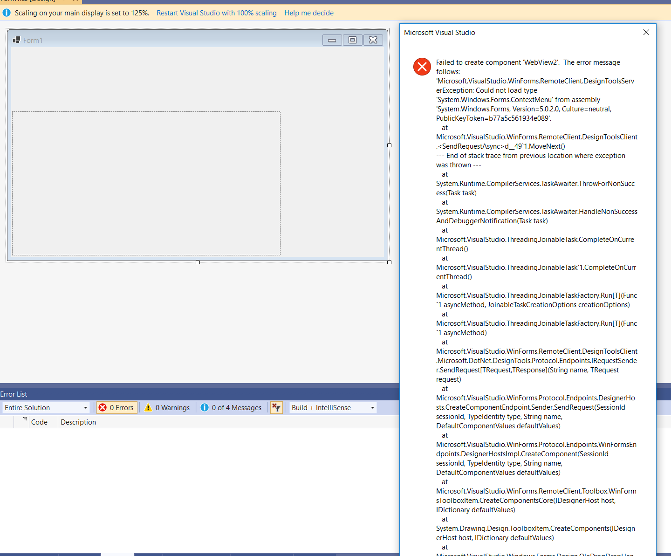Click Restart Visual Studio with 100% scaling
671x556 pixels.
(x=216, y=13)
